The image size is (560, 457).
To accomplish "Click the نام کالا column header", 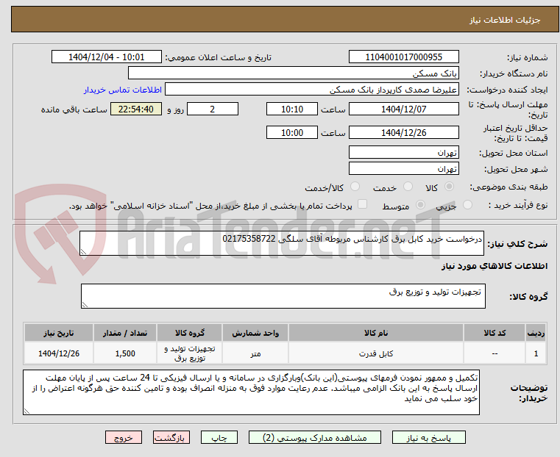I will (376, 333).
